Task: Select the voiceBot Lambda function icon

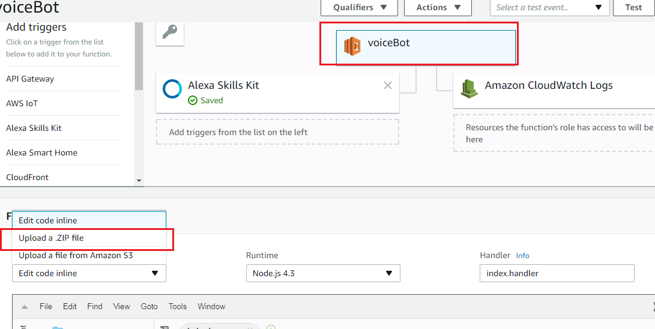Action: [x=352, y=46]
